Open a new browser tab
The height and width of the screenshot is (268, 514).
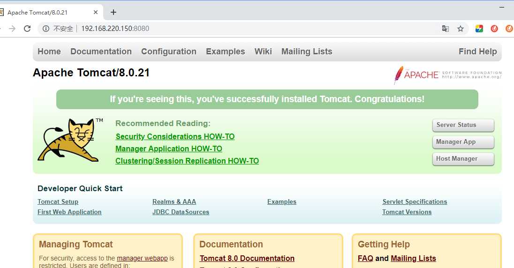pos(113,13)
